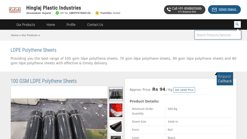
Task: Click the envelope icon in Send Email
Action: [x=214, y=10]
